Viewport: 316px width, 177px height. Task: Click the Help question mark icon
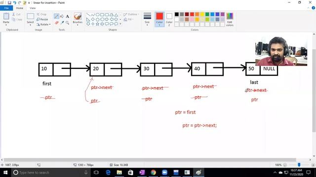(313, 8)
